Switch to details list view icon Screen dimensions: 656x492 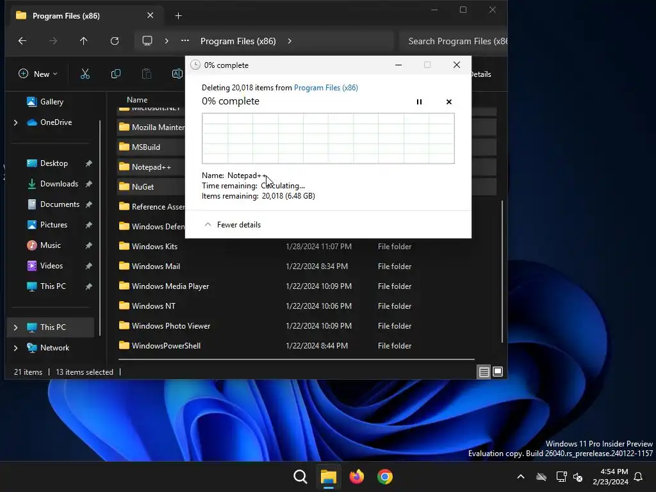coord(484,372)
